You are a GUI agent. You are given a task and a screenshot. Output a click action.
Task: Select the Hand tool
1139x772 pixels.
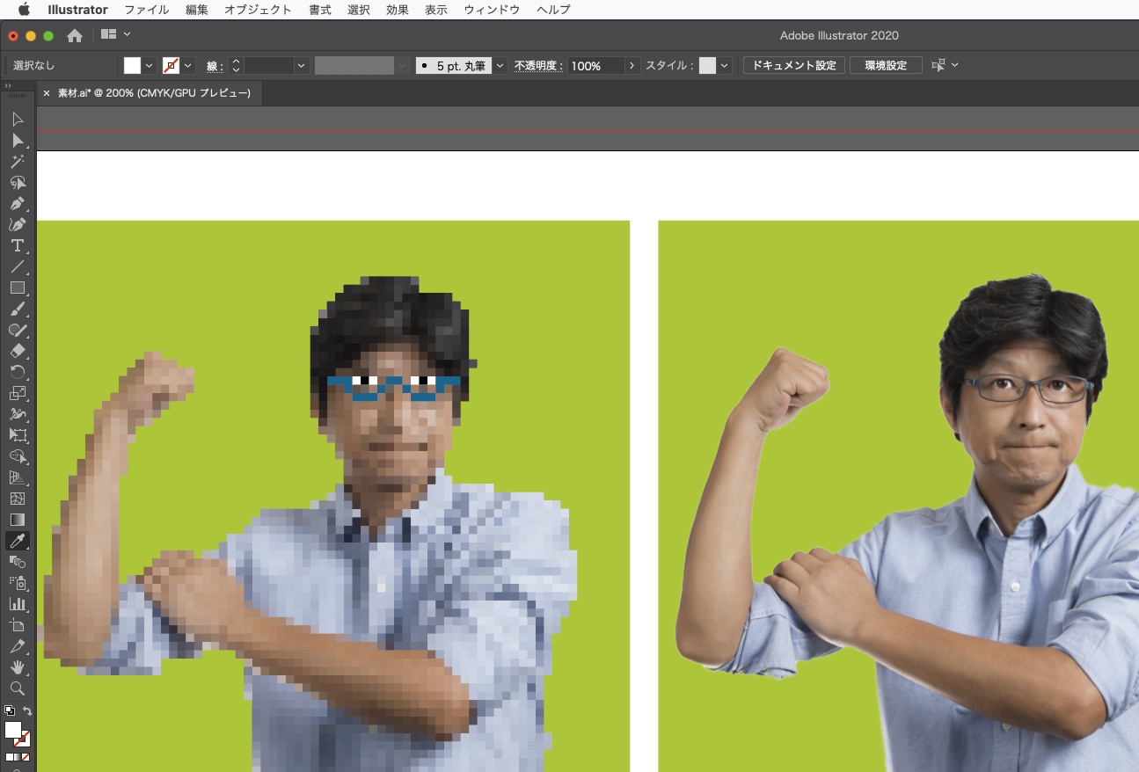click(x=18, y=667)
